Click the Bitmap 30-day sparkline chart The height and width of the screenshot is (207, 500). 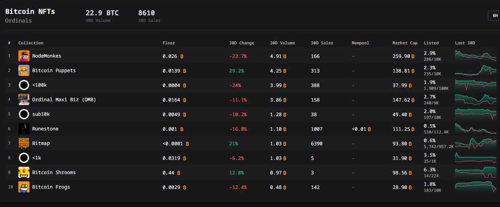pos(475,143)
